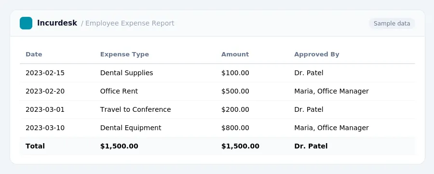Select the date 2023-03-10
Image resolution: width=434 pixels, height=174 pixels.
[x=45, y=128]
